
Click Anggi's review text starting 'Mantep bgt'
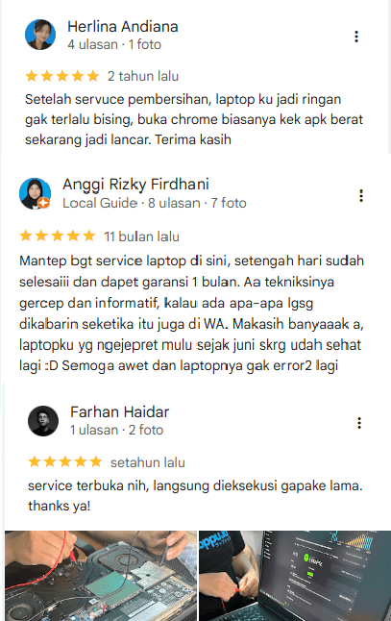coord(191,312)
